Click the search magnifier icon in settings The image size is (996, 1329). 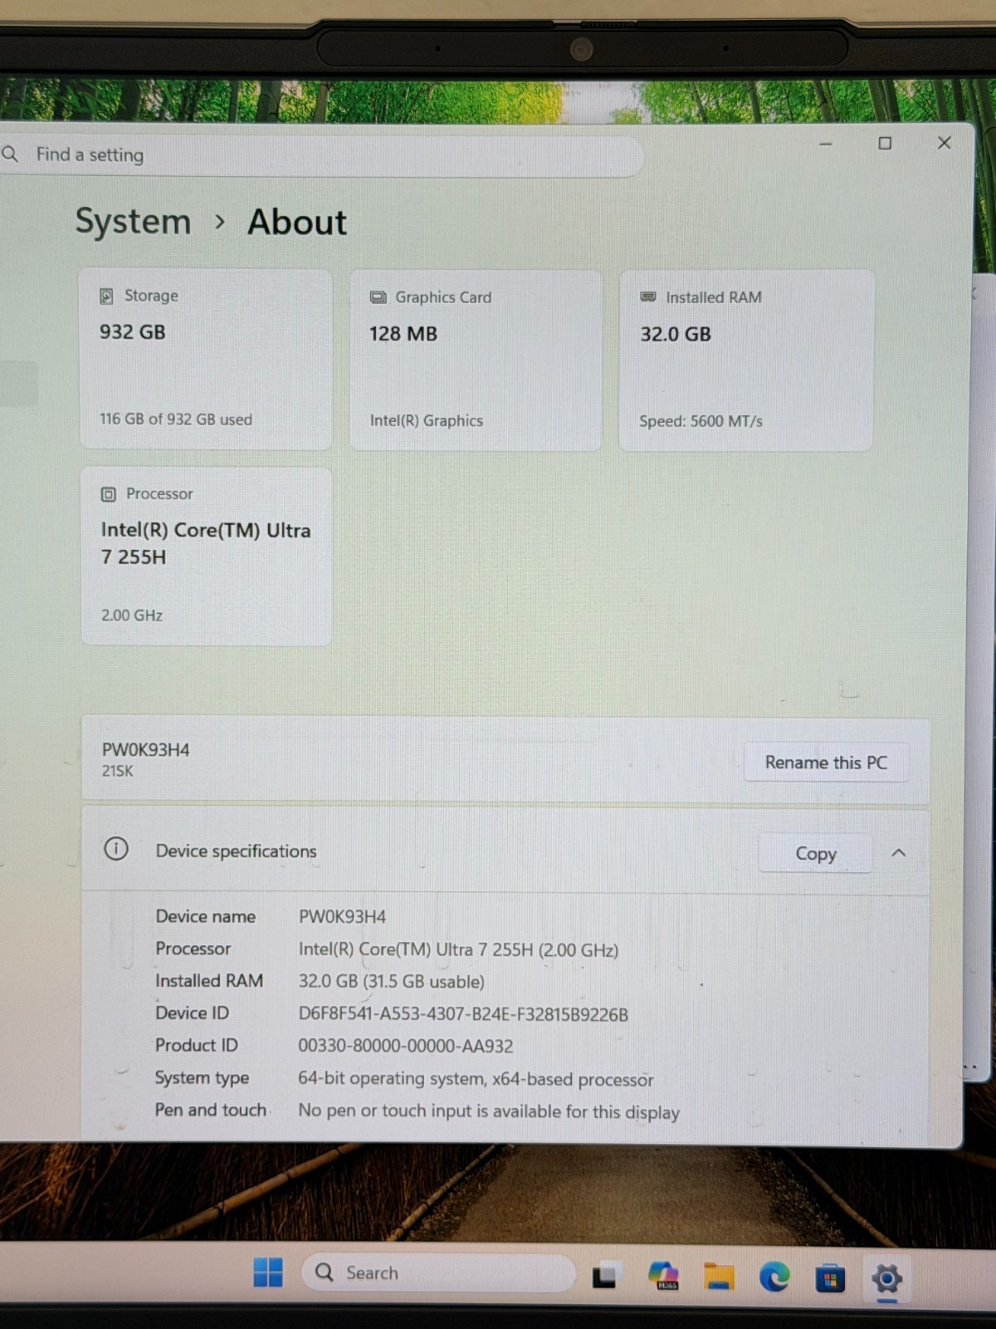click(10, 154)
